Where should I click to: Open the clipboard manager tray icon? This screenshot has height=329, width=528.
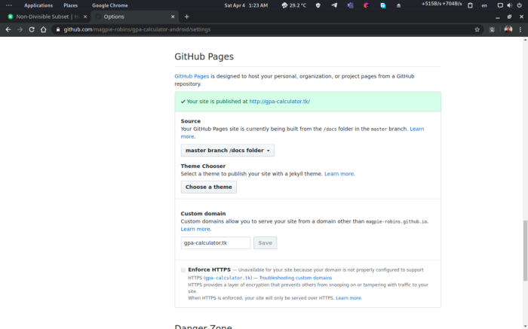[470, 5]
